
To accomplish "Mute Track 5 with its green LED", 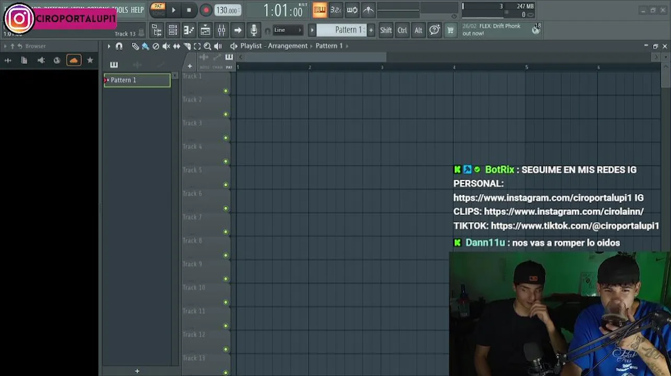I will (226, 185).
